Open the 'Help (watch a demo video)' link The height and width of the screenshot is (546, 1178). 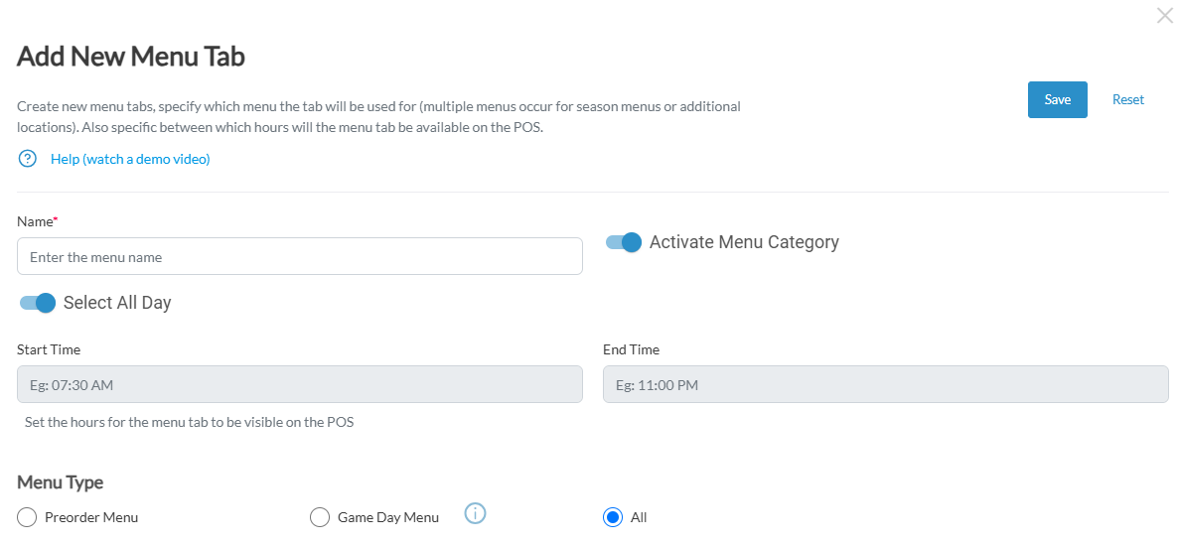coord(130,159)
